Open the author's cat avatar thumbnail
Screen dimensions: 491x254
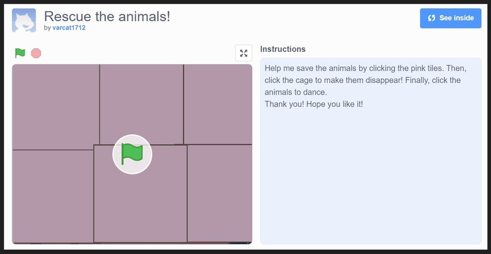24,20
